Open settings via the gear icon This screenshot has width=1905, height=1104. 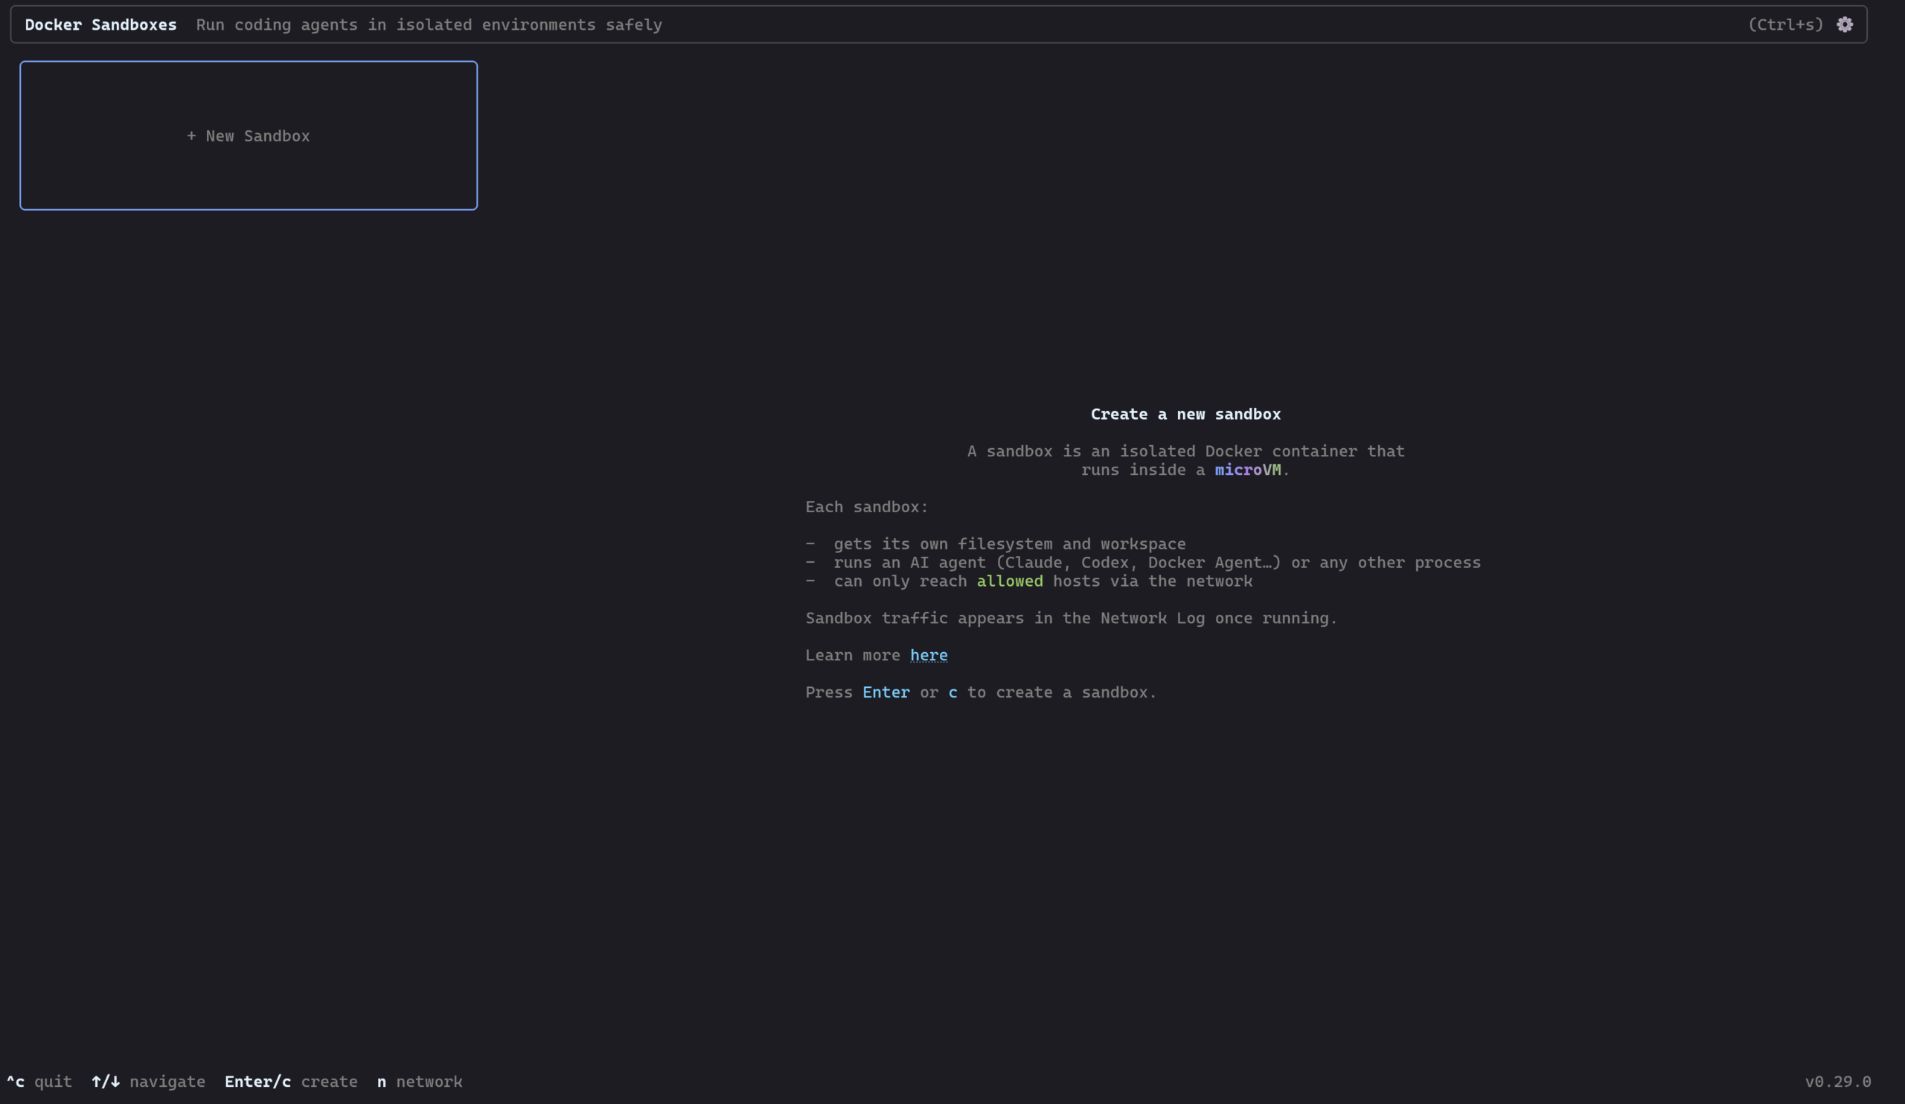click(1845, 25)
